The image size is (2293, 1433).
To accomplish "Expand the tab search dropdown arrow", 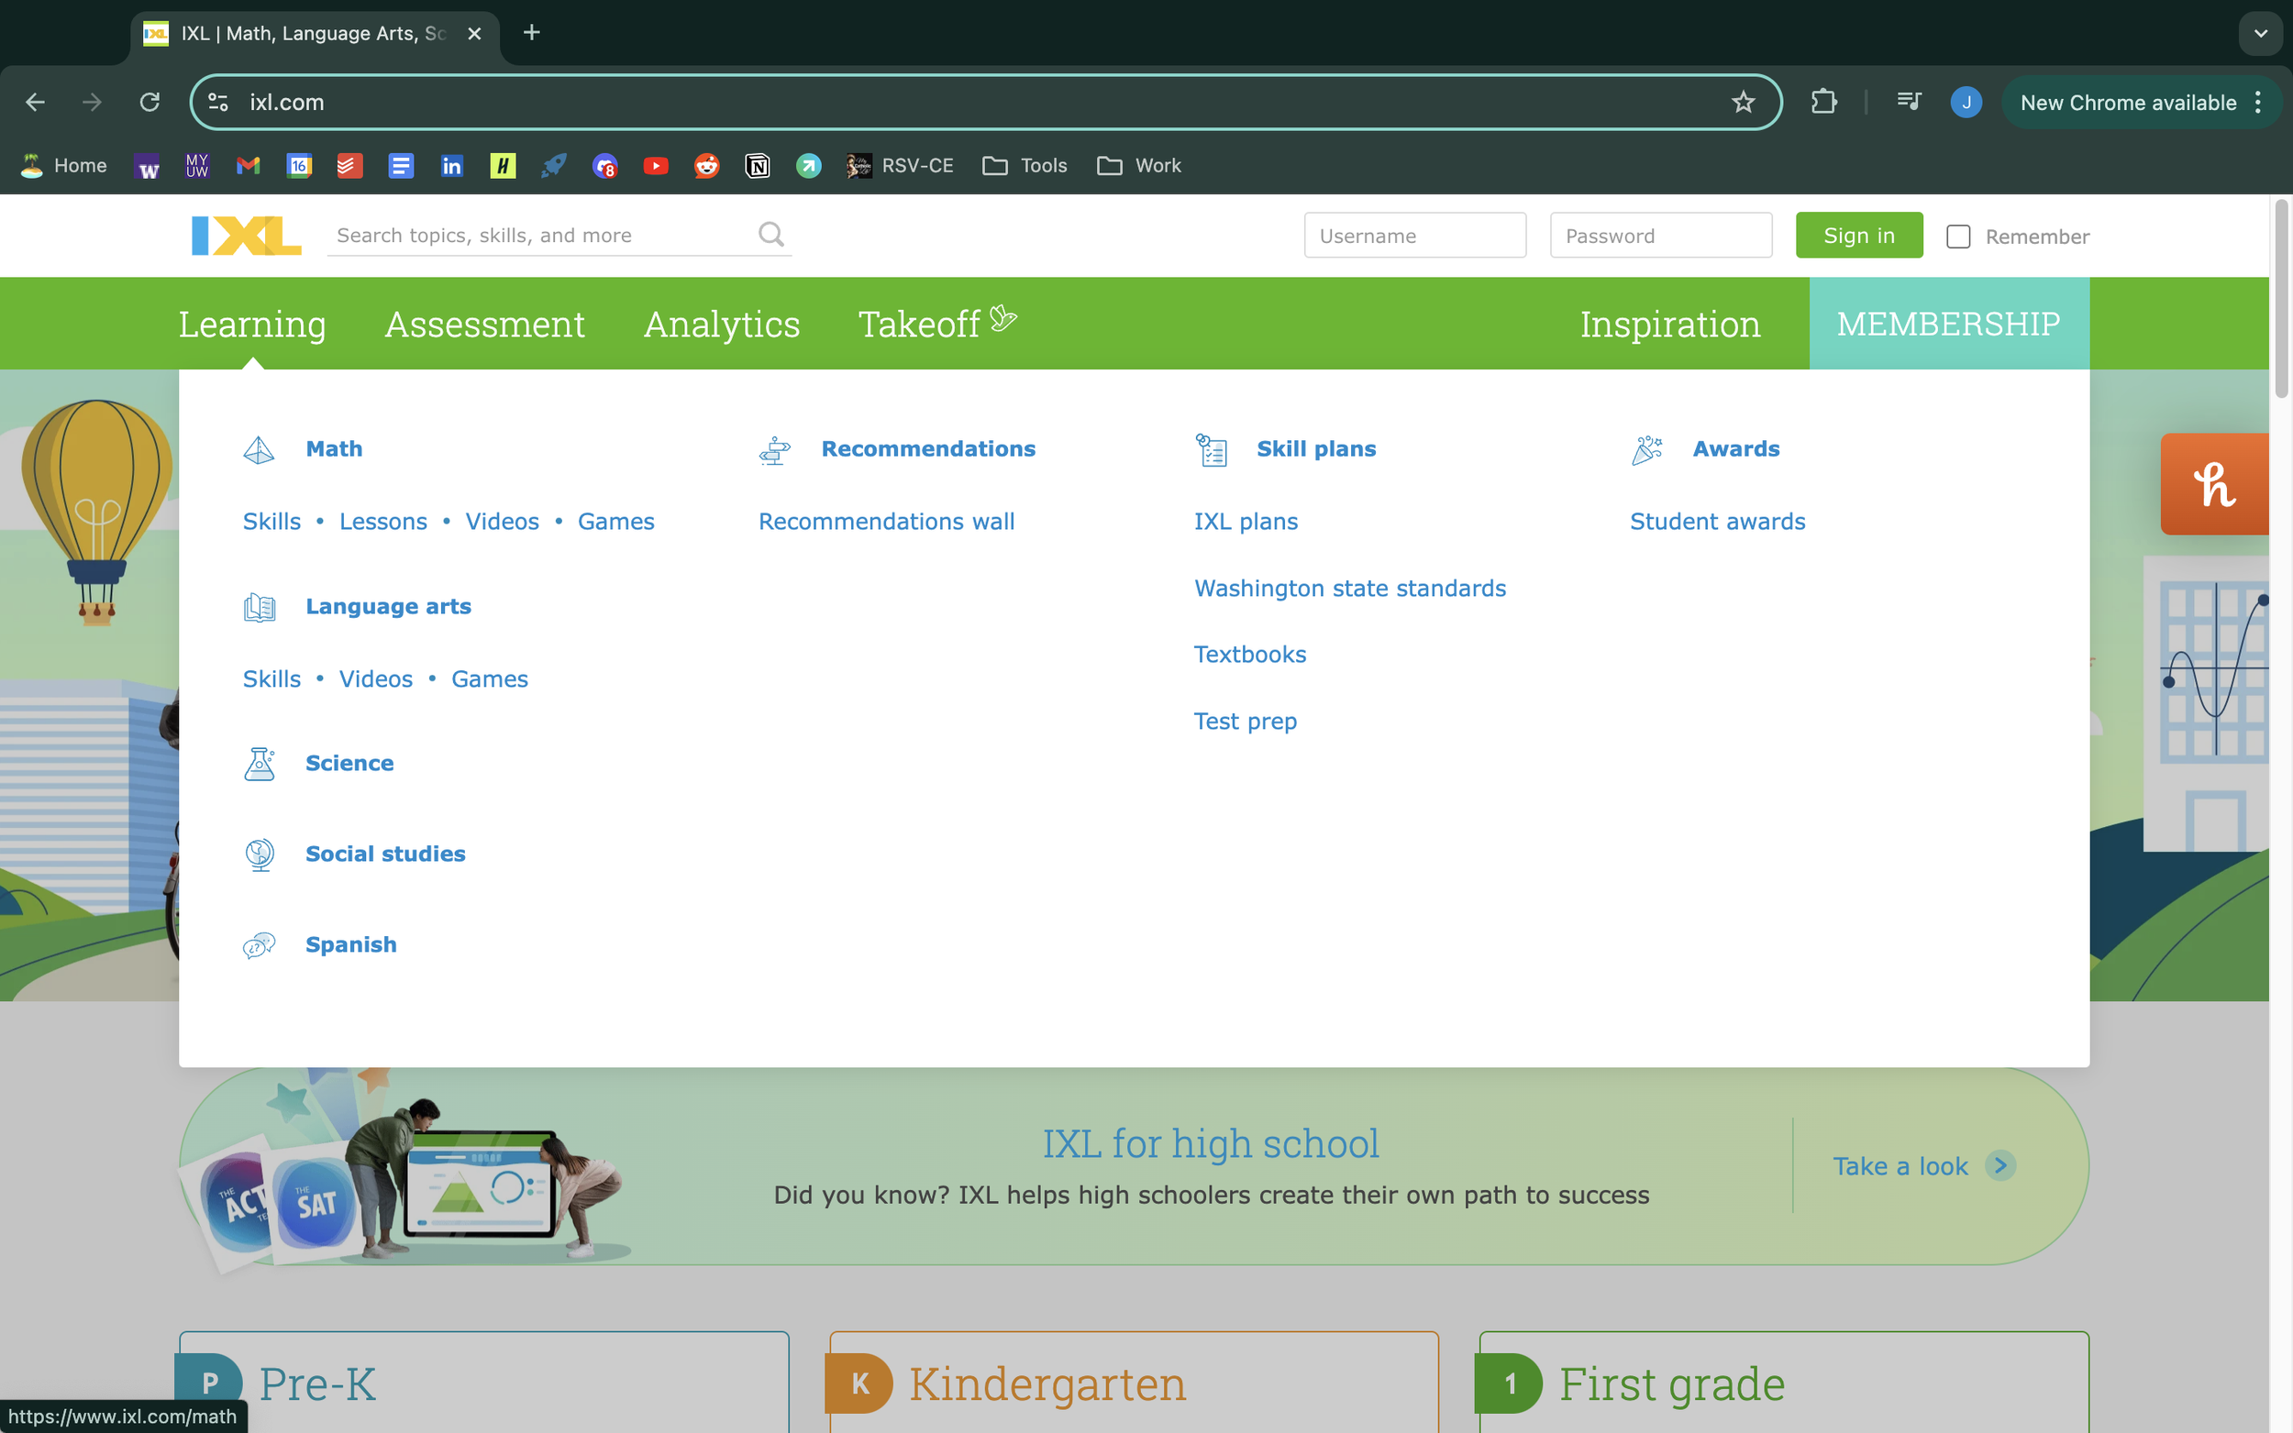I will pyautogui.click(x=2260, y=33).
